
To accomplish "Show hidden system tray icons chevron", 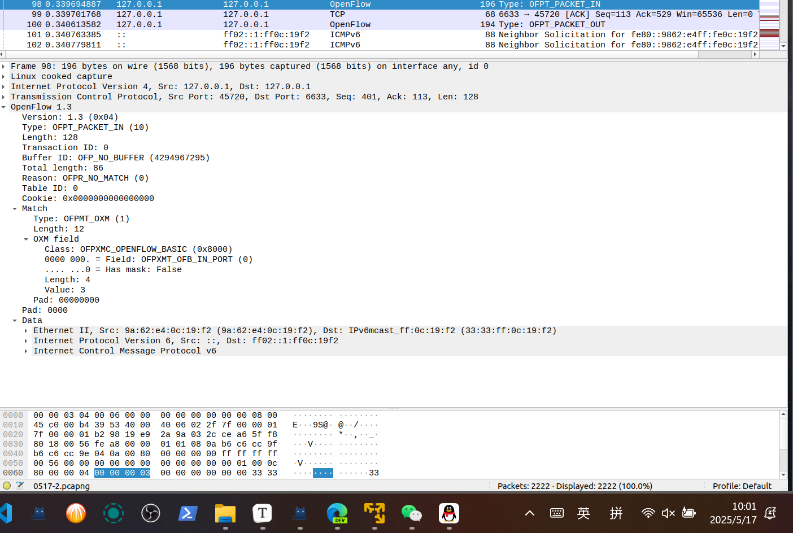I will 529,513.
